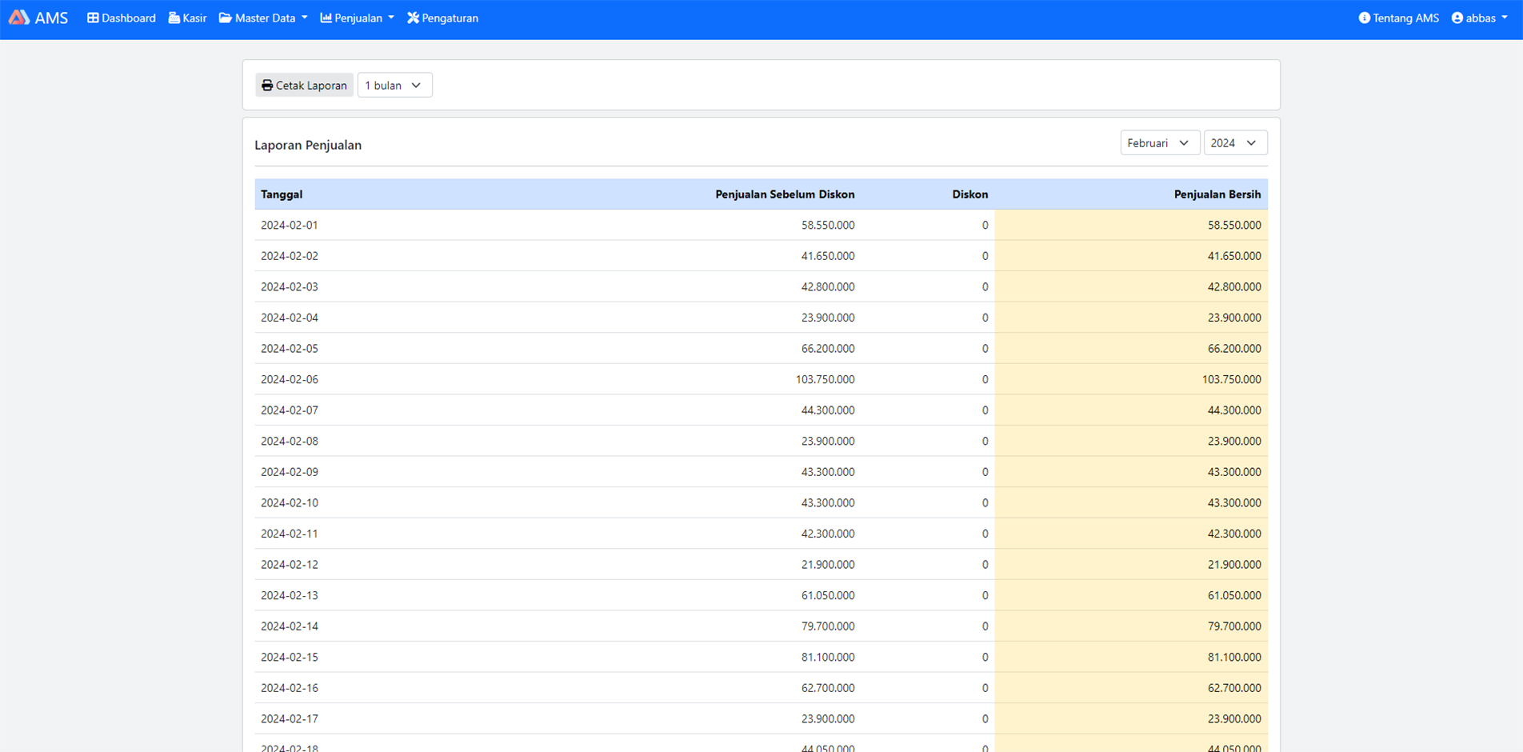Select date cell 2024-02-14
Viewport: 1523px width, 752px height.
point(290,626)
